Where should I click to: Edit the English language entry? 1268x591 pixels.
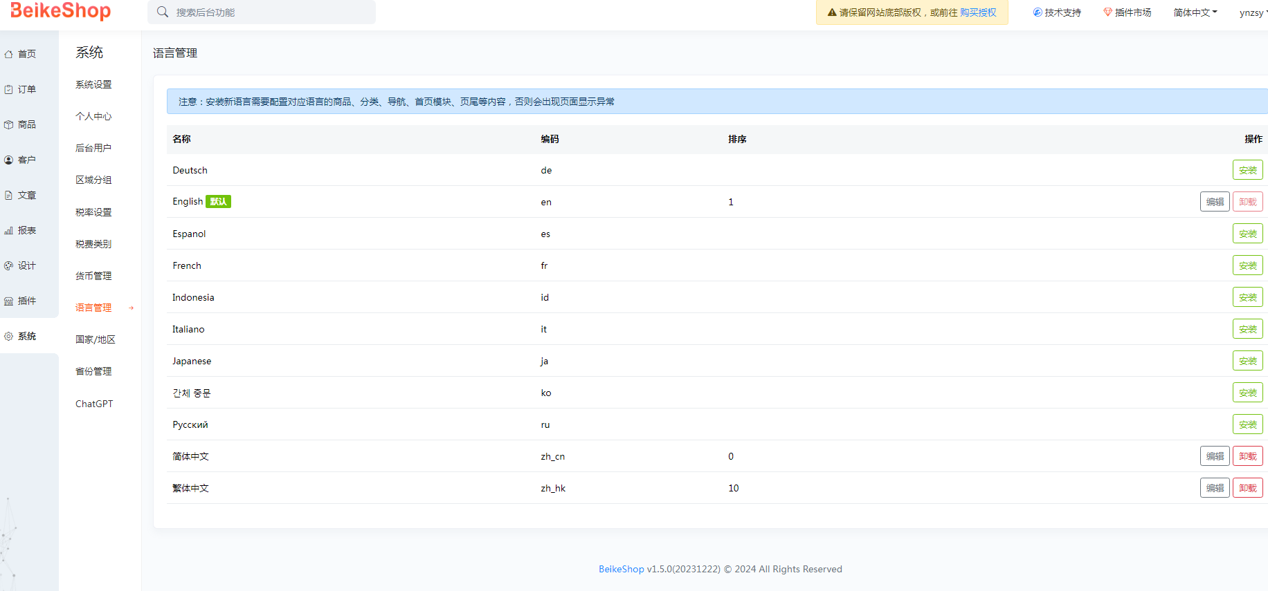[1214, 202]
